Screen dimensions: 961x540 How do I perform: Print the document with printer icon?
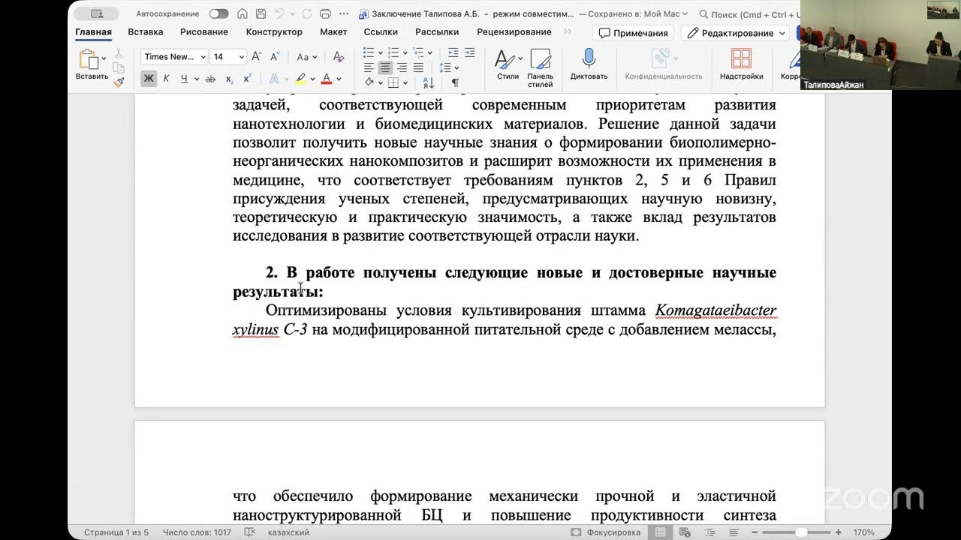[x=325, y=13]
